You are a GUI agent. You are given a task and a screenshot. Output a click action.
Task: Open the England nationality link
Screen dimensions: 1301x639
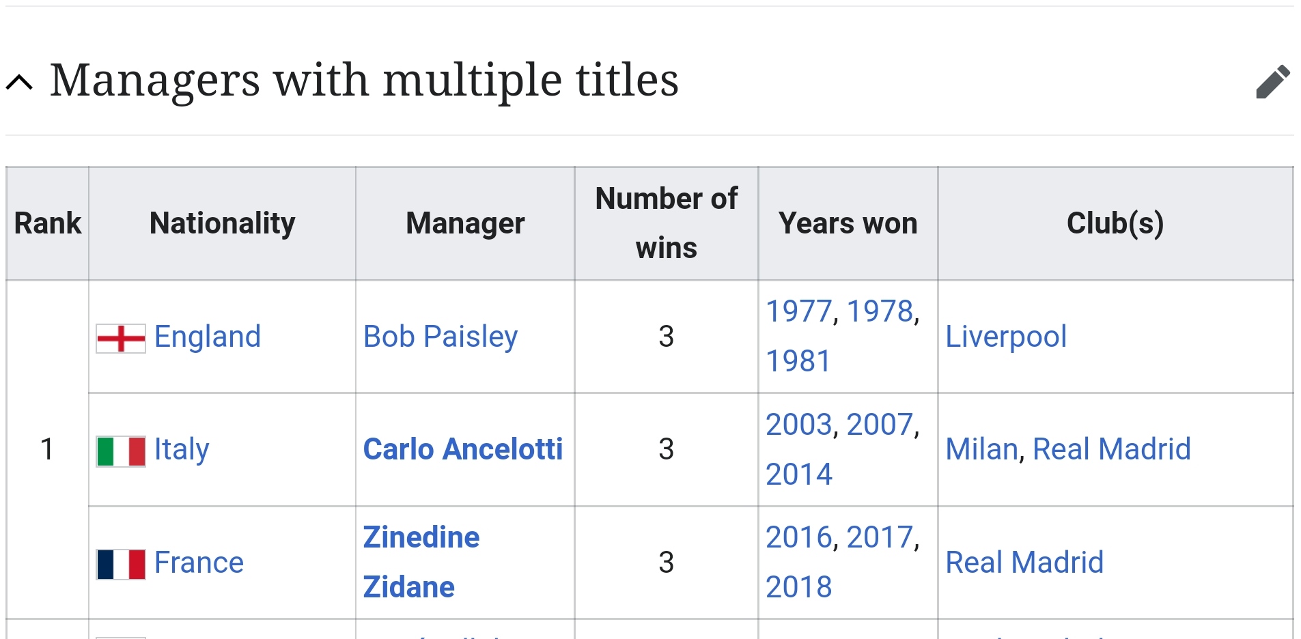(208, 337)
